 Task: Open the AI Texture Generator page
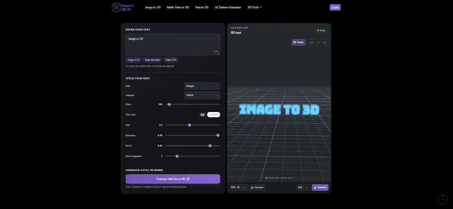228,7
